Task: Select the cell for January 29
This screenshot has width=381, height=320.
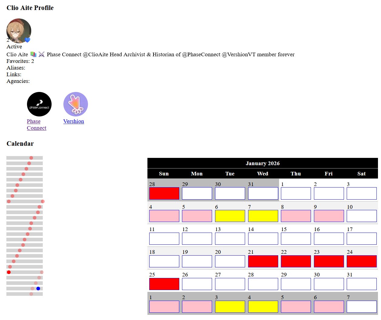Action: (296, 284)
